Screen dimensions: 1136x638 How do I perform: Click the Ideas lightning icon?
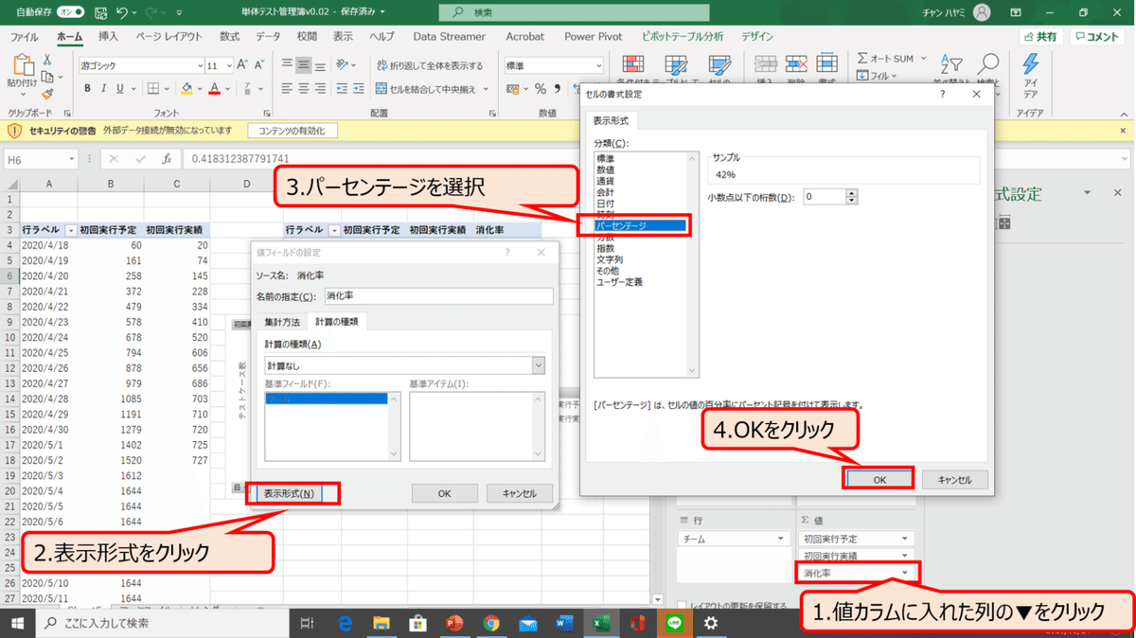tap(1030, 65)
